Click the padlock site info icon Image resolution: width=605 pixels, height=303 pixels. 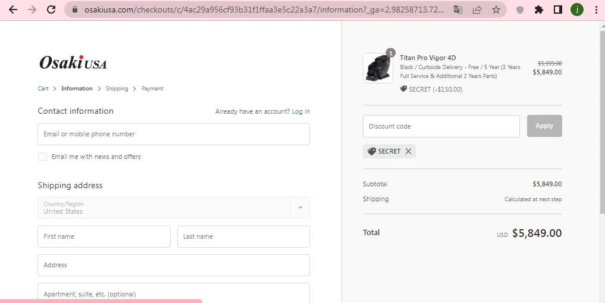tap(75, 10)
